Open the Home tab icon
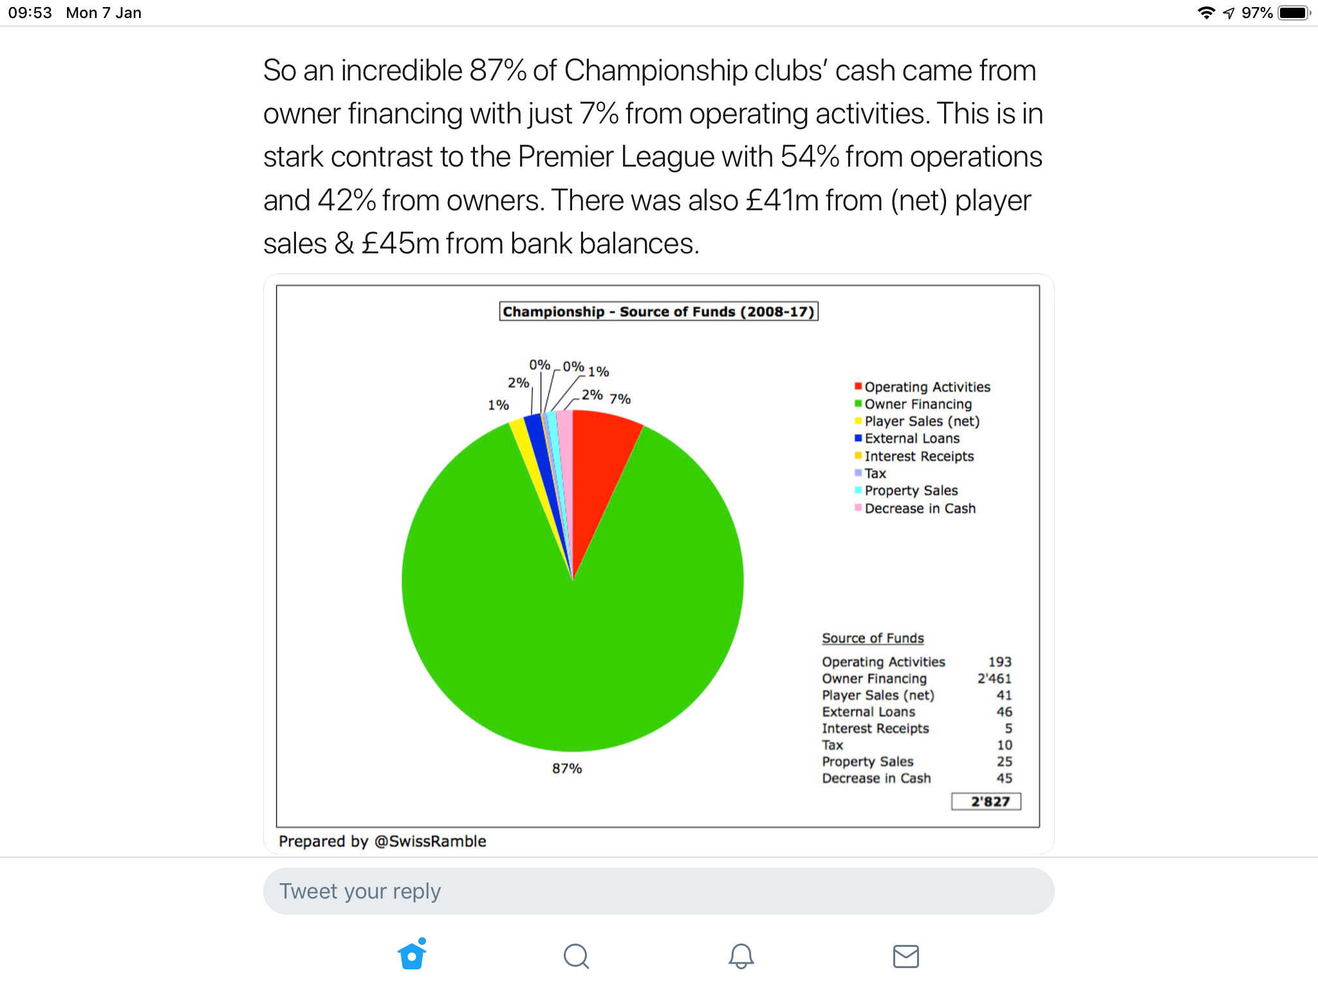 click(412, 955)
